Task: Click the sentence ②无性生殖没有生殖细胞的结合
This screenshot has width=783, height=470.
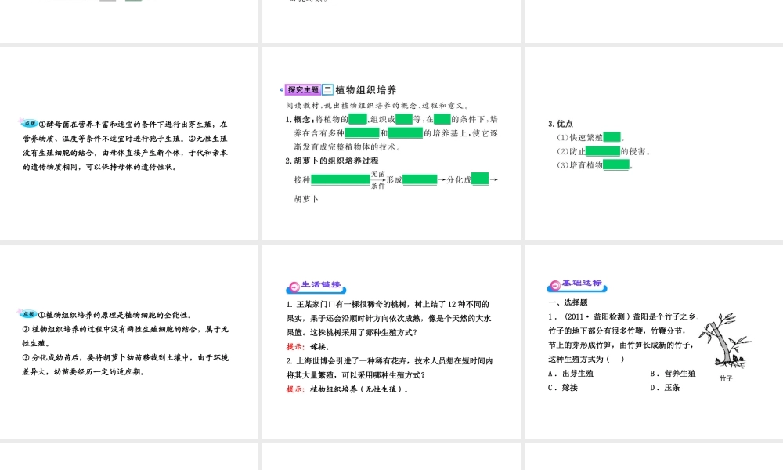Action: tap(124, 152)
